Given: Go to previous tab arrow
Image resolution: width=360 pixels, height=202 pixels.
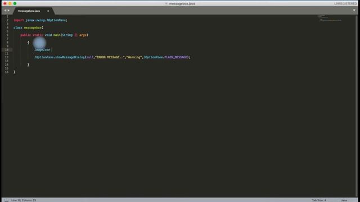Looking at the screenshot, I should (x=5, y=10).
